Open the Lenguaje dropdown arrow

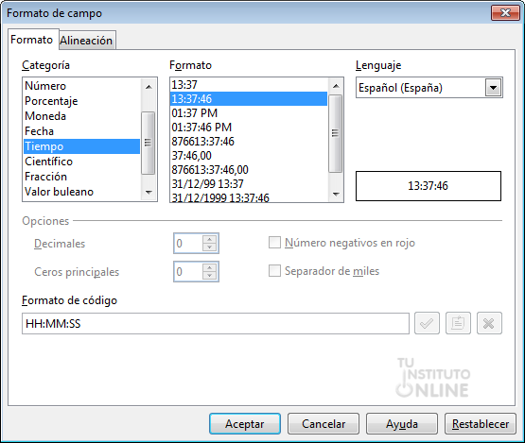pyautogui.click(x=493, y=88)
